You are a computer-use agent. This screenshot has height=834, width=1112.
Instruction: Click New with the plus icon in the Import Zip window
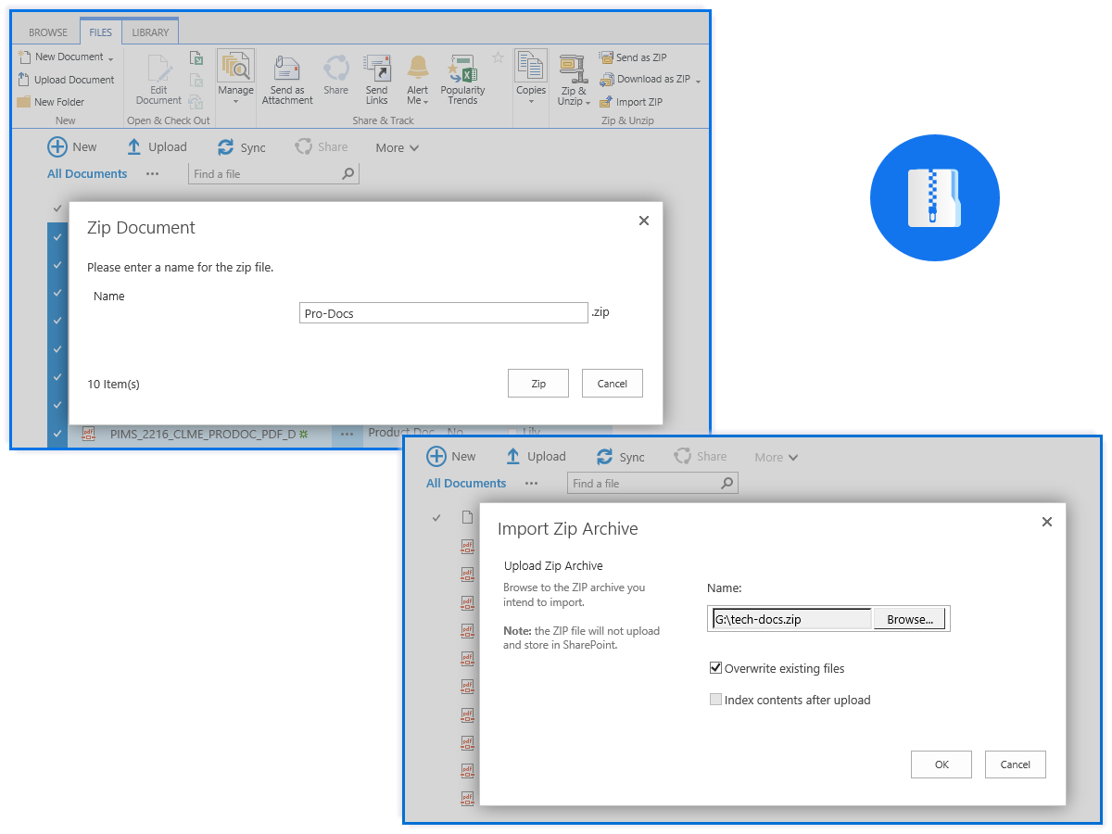click(451, 456)
